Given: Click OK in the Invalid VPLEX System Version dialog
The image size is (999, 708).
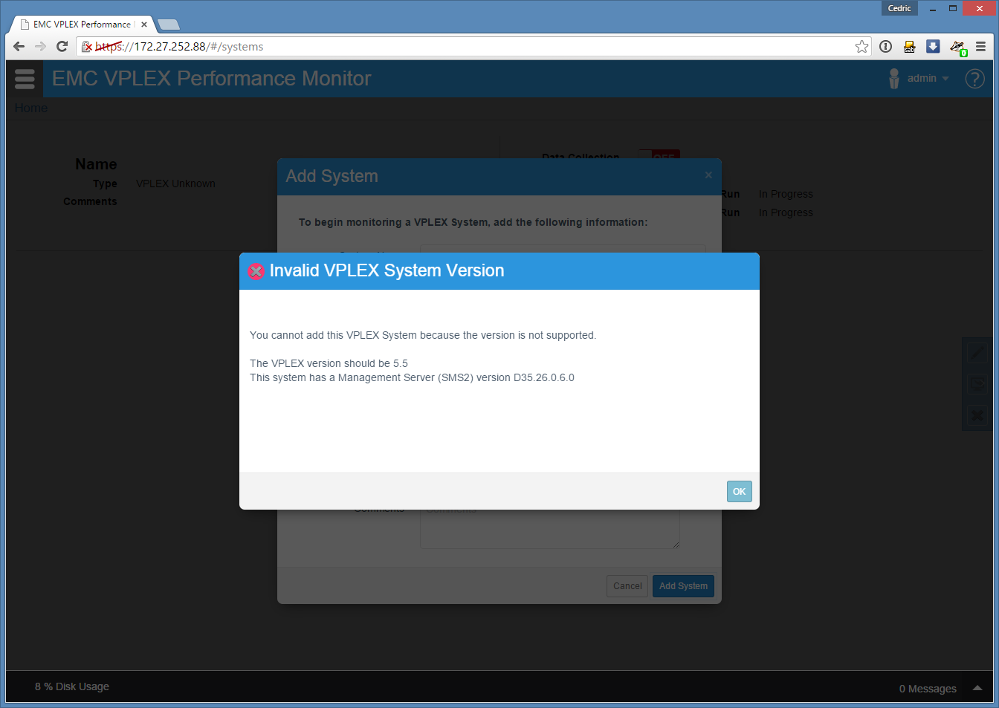Looking at the screenshot, I should [739, 491].
